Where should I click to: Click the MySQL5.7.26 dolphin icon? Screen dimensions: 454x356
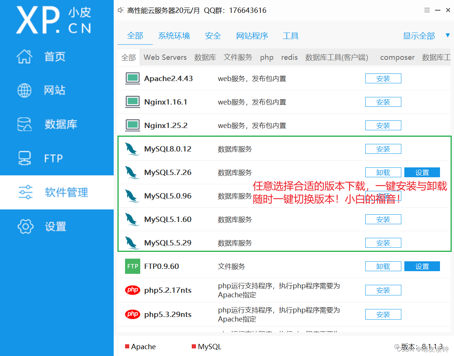[x=132, y=172]
